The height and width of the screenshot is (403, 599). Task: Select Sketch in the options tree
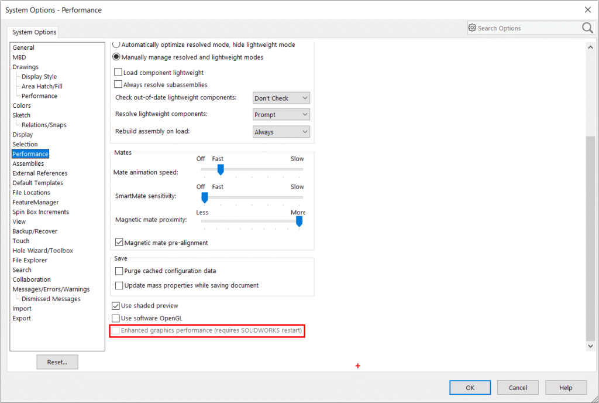click(x=21, y=115)
